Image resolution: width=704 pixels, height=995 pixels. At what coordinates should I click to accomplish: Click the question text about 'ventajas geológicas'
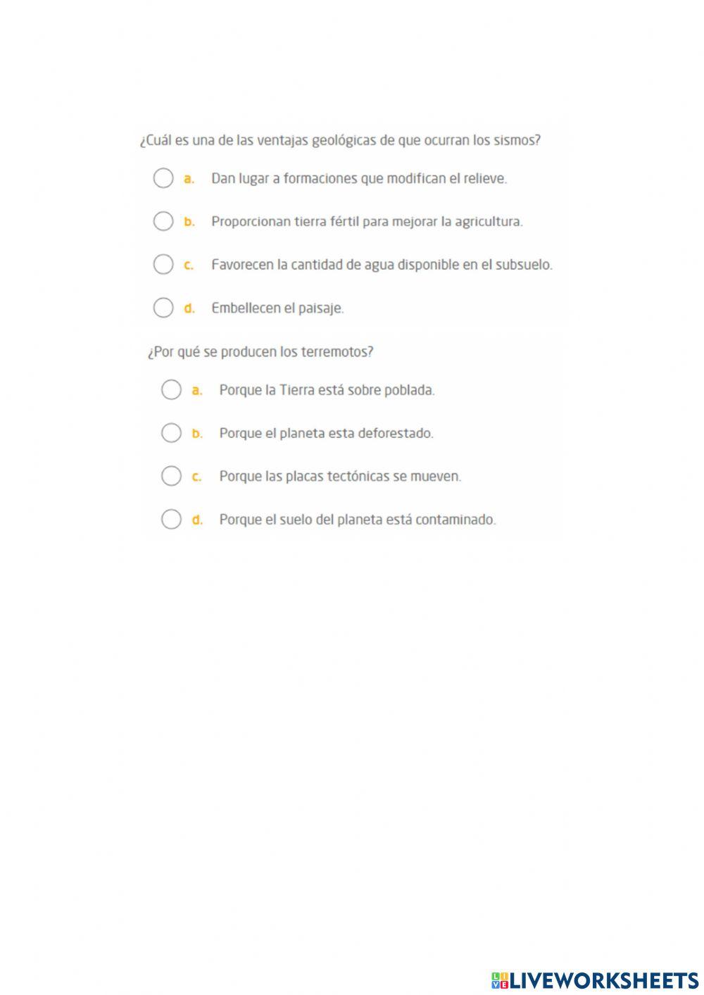coord(340,140)
